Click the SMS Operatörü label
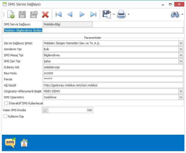186x153 pixels. click(14, 97)
